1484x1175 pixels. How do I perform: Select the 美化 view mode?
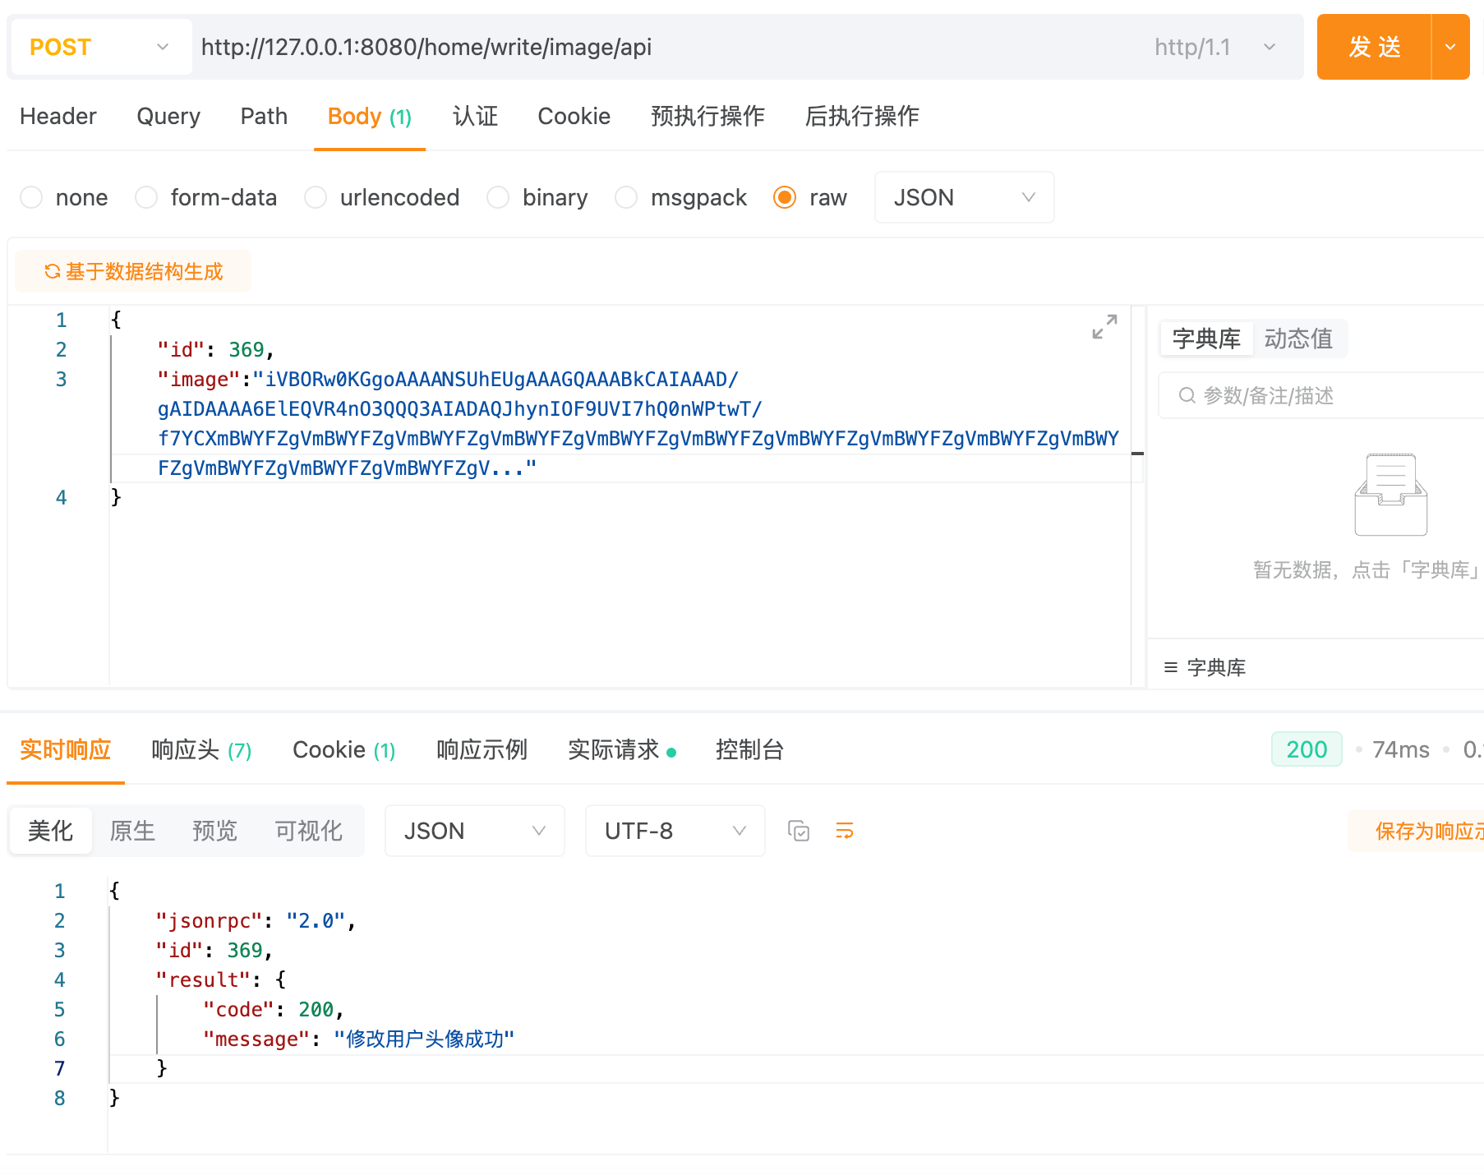tap(51, 831)
